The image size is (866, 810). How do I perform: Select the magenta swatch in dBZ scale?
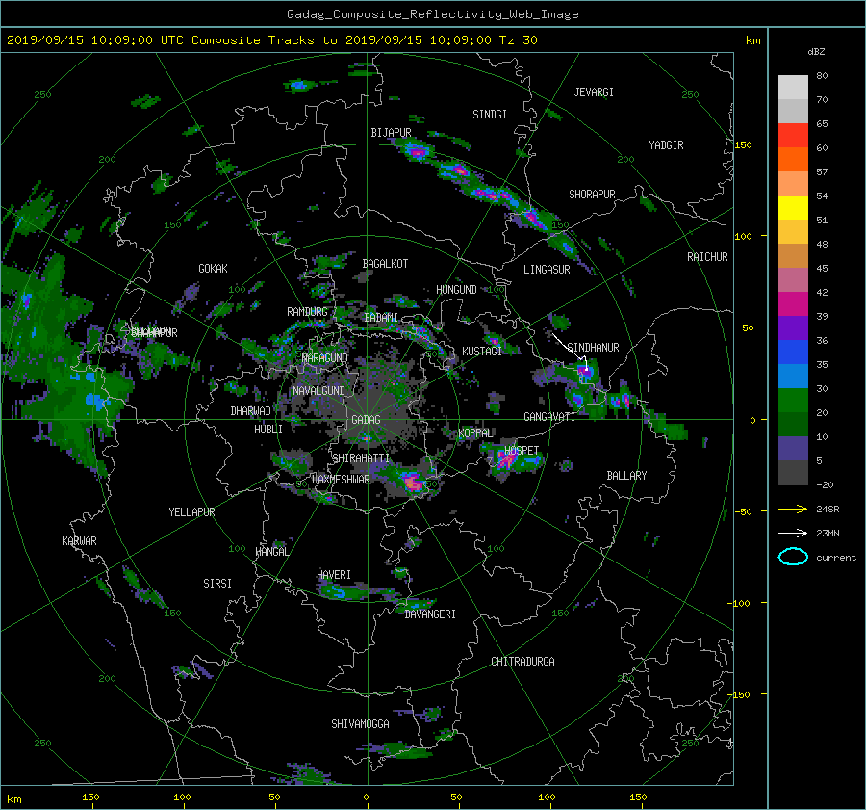pos(793,303)
